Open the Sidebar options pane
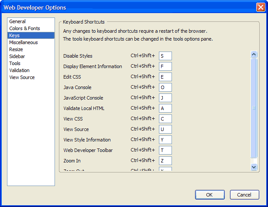 tap(31, 56)
